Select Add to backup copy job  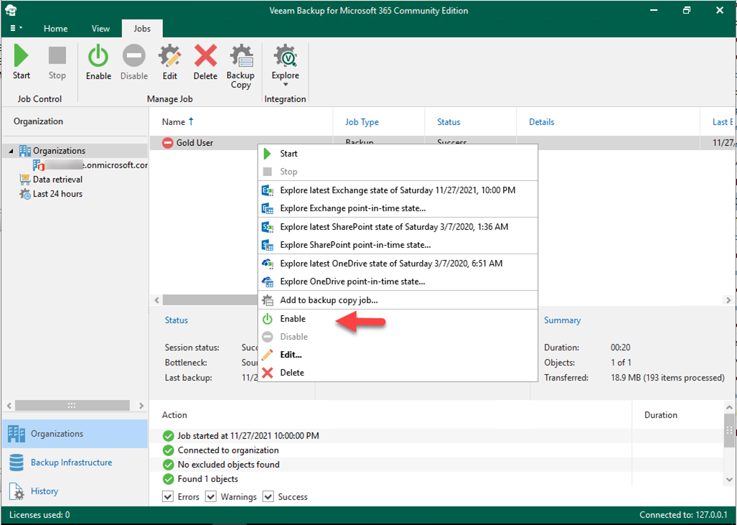point(398,300)
